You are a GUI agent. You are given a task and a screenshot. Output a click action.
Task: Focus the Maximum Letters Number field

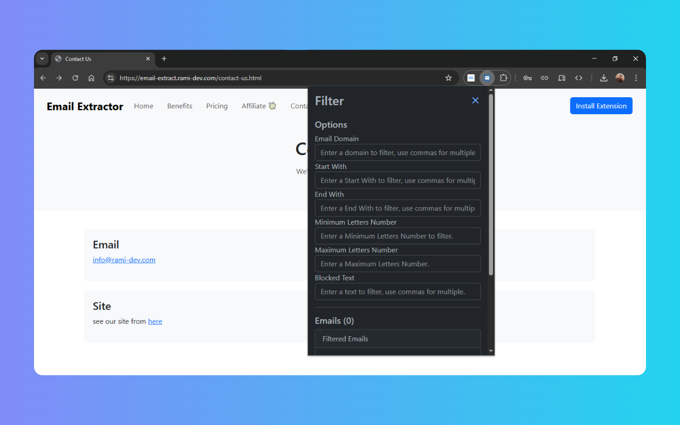(397, 263)
